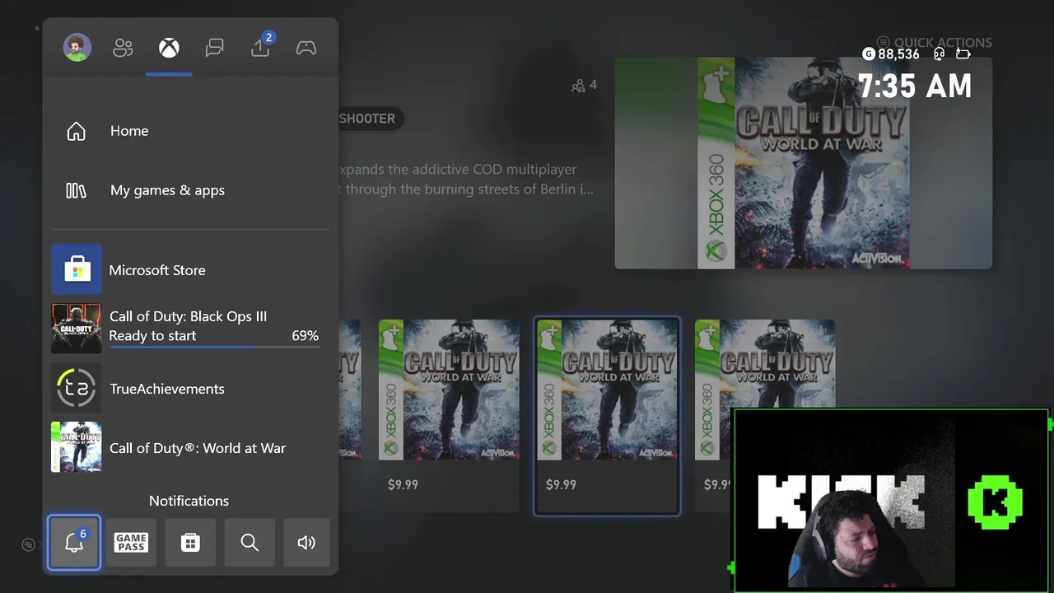
Task: Open the large World at War hero image
Action: pos(803,163)
